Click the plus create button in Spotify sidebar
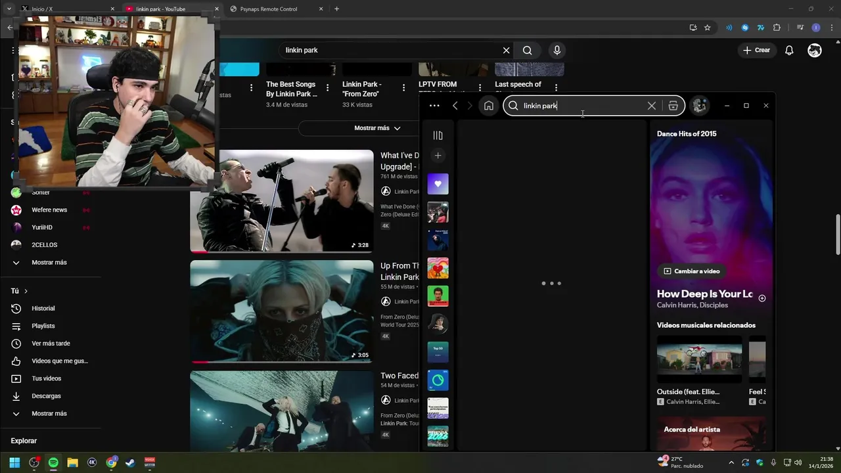The height and width of the screenshot is (473, 841). 438,156
